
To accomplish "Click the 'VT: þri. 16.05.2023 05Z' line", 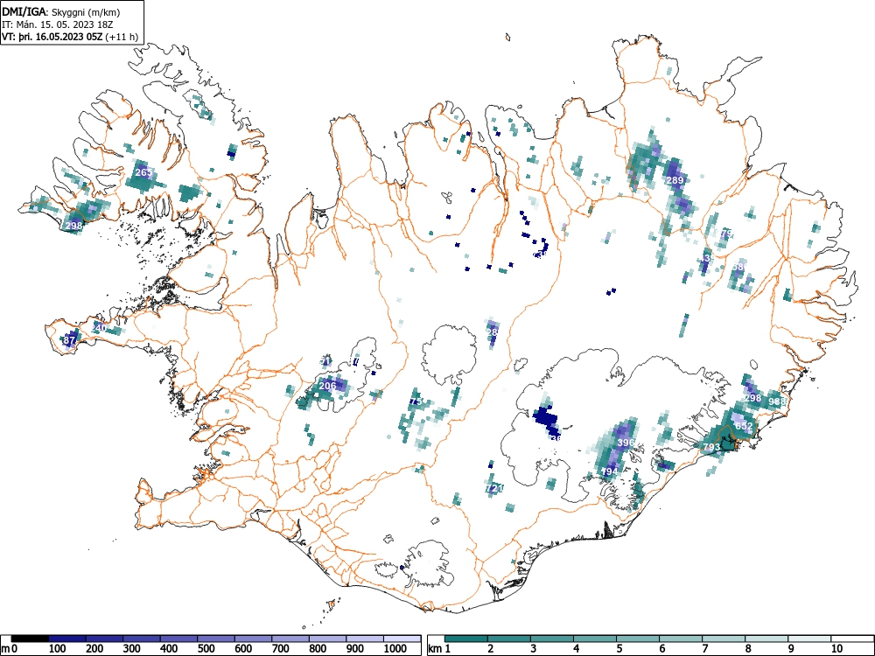I will [52, 37].
